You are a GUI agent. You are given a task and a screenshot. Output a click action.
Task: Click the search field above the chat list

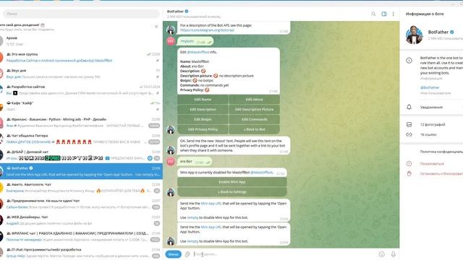coord(81,14)
